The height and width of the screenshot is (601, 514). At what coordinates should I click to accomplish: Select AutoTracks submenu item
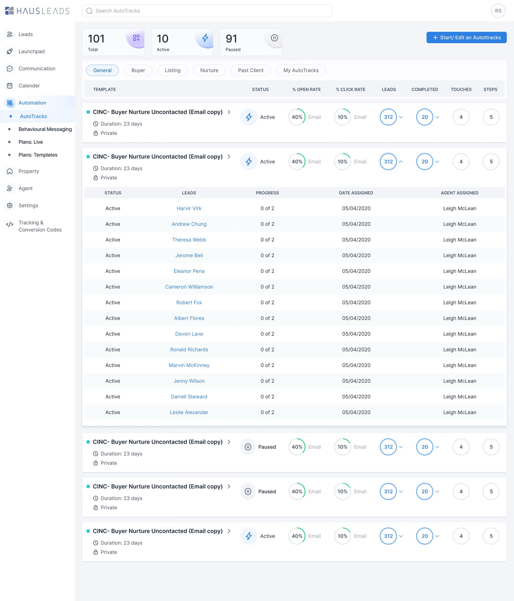click(33, 116)
